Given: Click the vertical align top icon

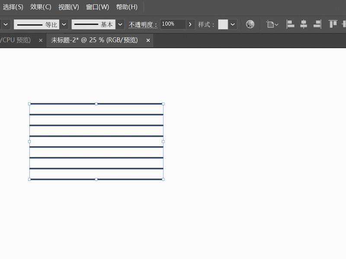Looking at the screenshot, I should [x=333, y=25].
